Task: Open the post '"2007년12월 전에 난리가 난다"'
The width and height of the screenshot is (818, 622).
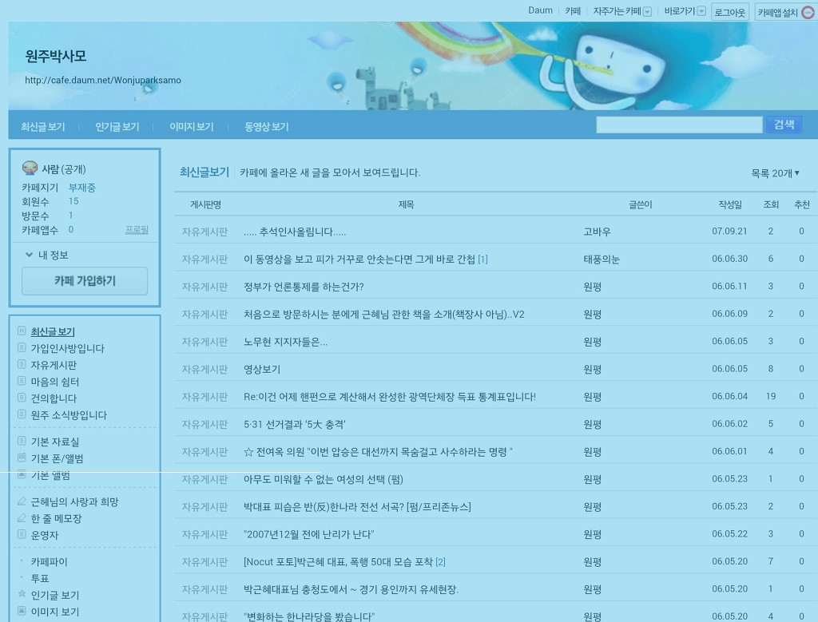Action: pos(308,534)
